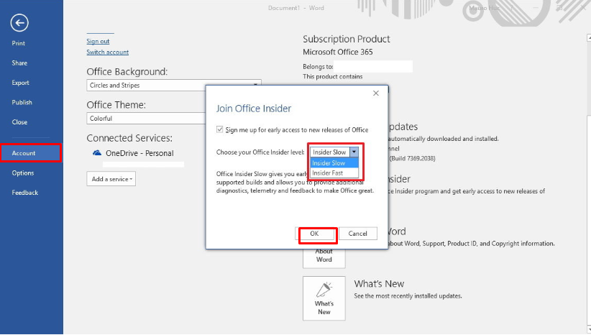The height and width of the screenshot is (335, 591).
Task: Click the Insider level dropdown arrow
Action: [x=354, y=152]
